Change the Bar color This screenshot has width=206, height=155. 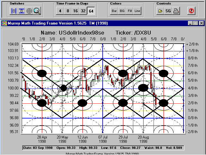114,11
